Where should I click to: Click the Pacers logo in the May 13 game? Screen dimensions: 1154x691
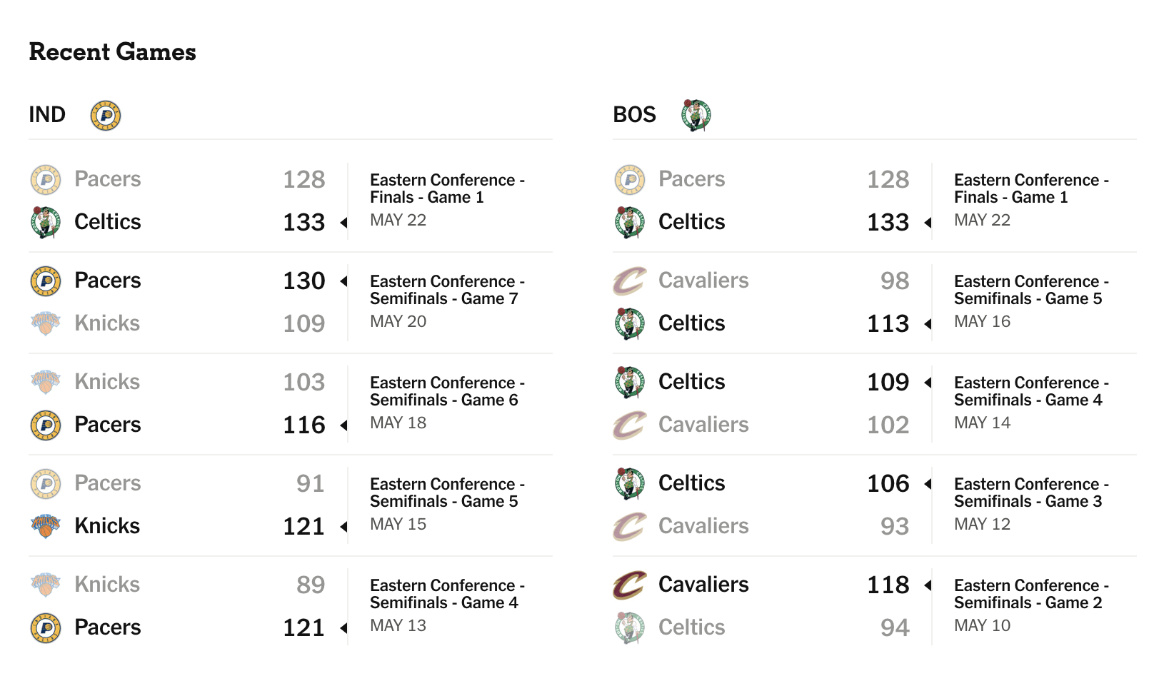pyautogui.click(x=46, y=628)
